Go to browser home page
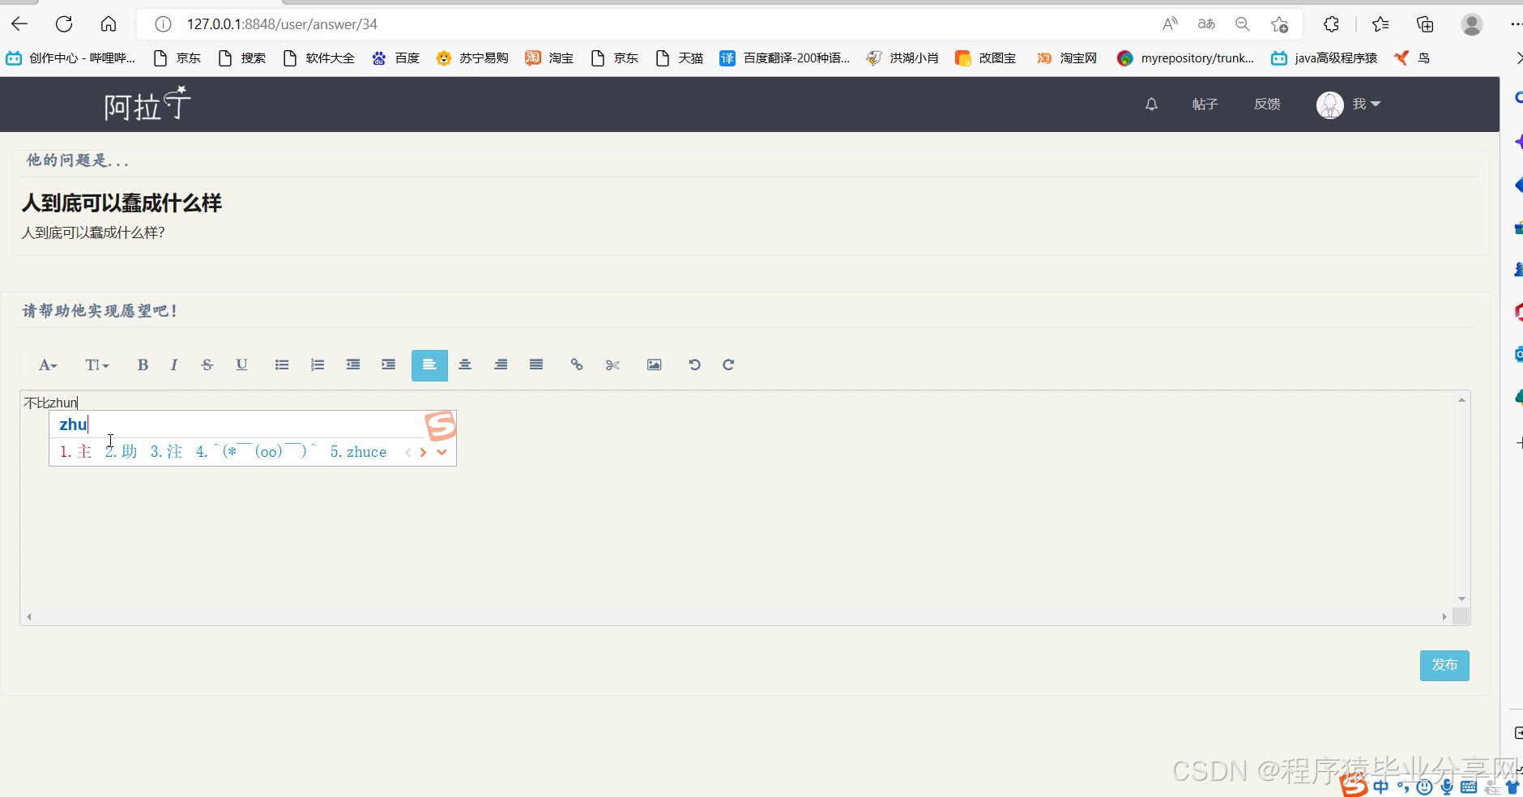 [109, 24]
